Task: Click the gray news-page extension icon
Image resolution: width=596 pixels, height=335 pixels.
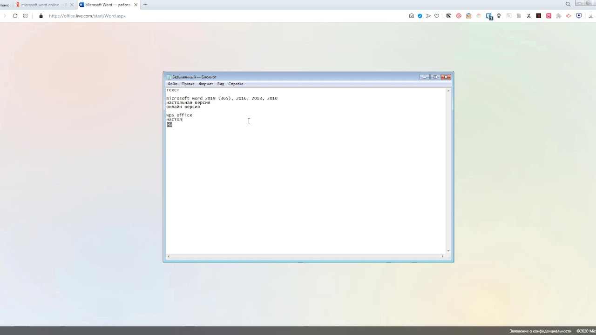Action: (509, 16)
